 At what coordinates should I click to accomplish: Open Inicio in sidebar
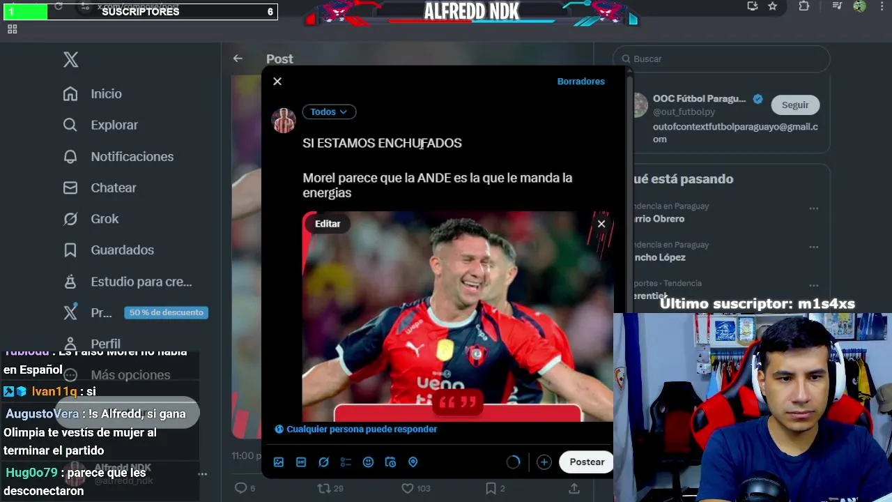pyautogui.click(x=92, y=94)
